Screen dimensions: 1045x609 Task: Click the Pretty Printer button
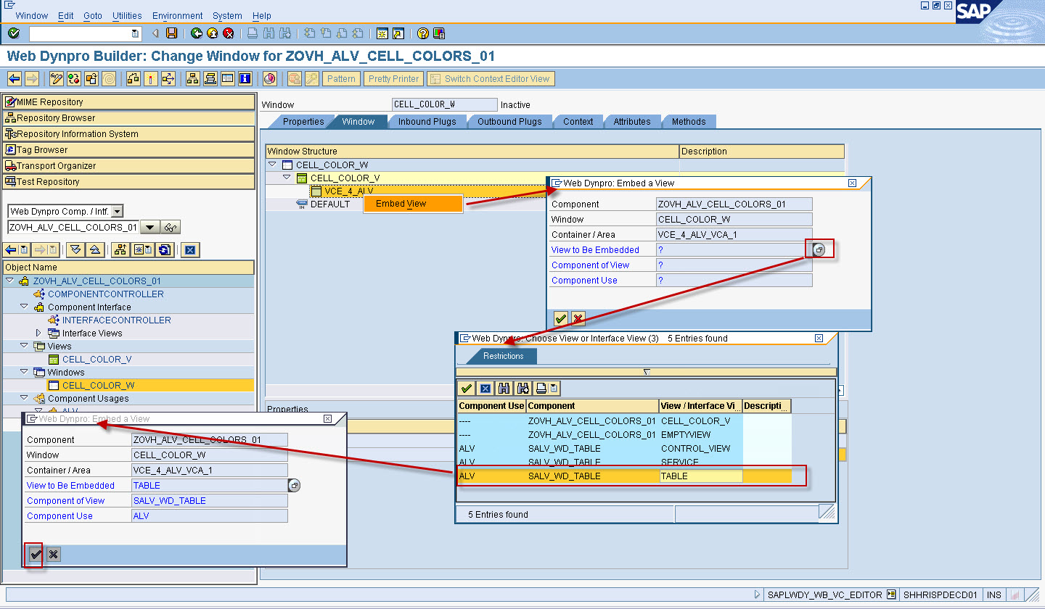coord(393,78)
